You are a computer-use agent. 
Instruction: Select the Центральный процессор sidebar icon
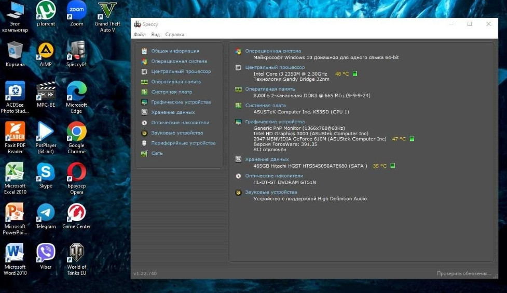[145, 71]
